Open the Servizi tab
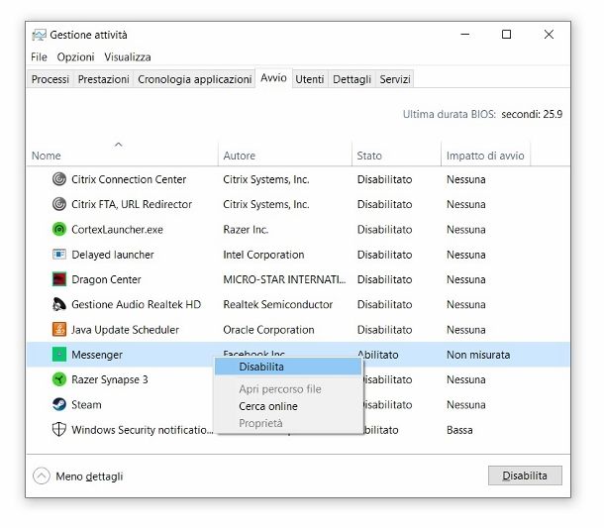 pyautogui.click(x=395, y=79)
